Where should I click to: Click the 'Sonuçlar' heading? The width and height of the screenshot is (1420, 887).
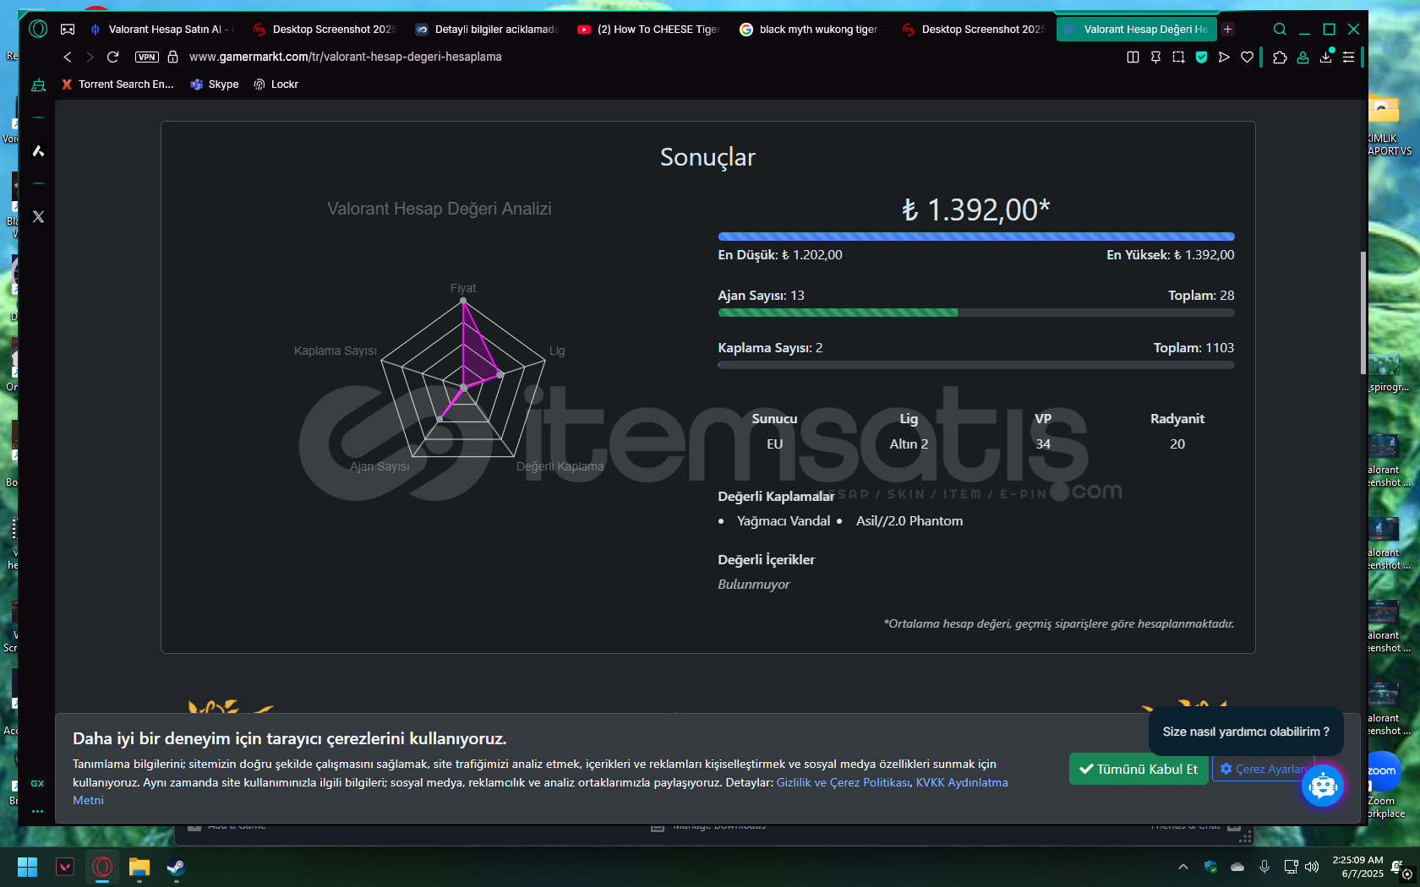[707, 157]
